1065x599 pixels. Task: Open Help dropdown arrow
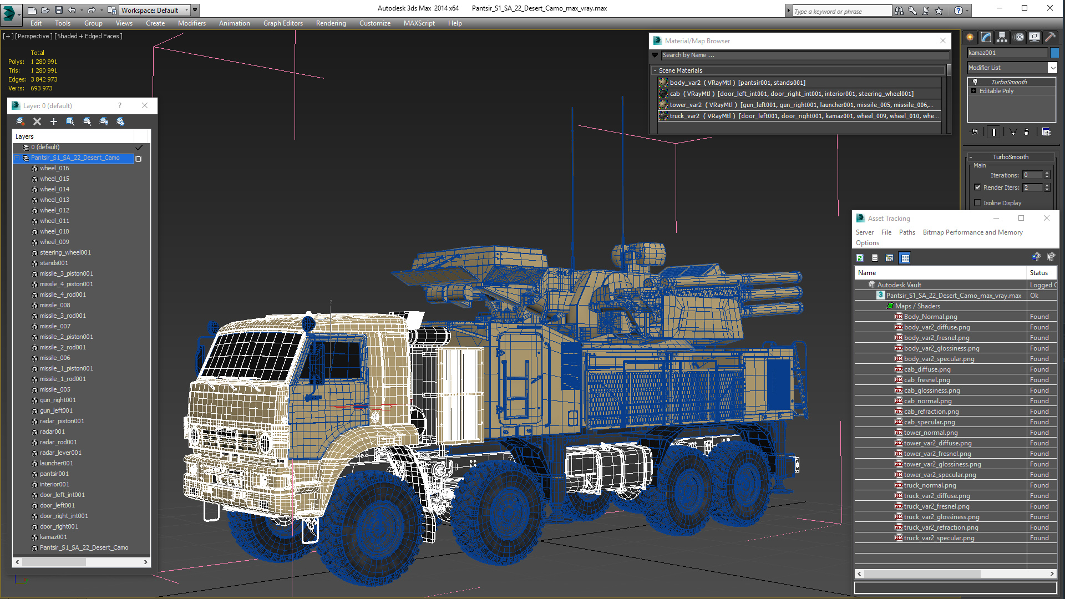coord(967,11)
